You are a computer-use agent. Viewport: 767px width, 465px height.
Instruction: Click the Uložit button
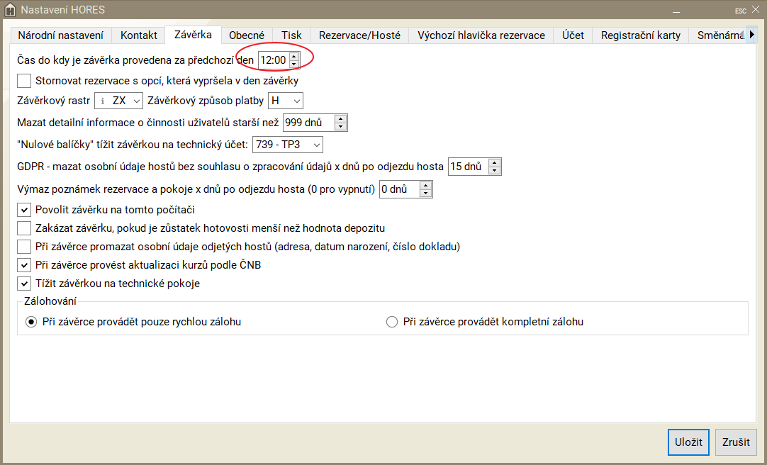[x=688, y=442]
